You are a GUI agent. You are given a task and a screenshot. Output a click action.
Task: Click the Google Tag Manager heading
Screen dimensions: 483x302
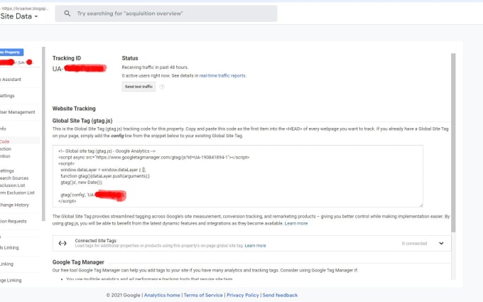pos(78,262)
